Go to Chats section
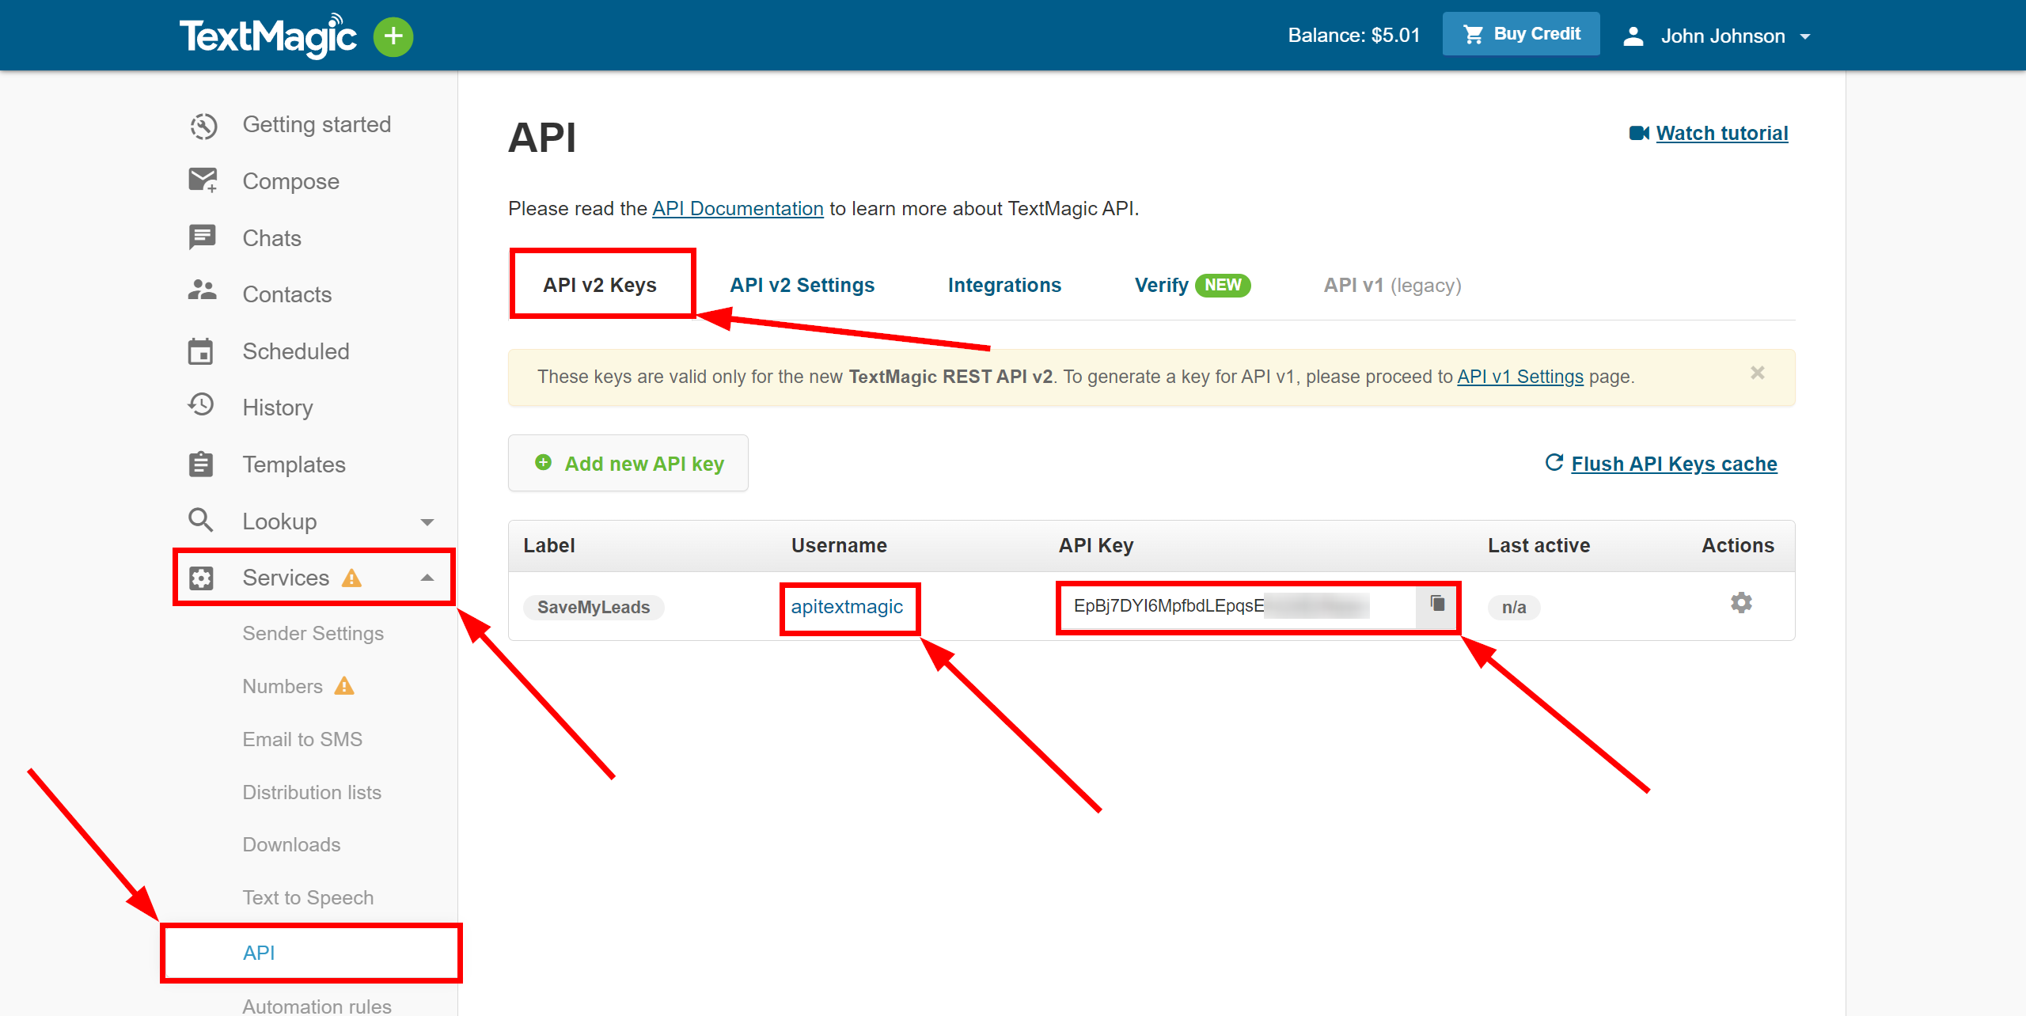Viewport: 2026px width, 1016px height. (271, 238)
